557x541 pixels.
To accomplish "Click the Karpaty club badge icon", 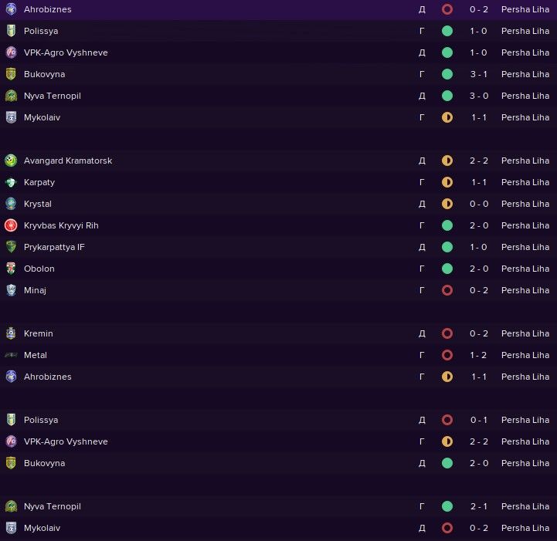I will (11, 182).
